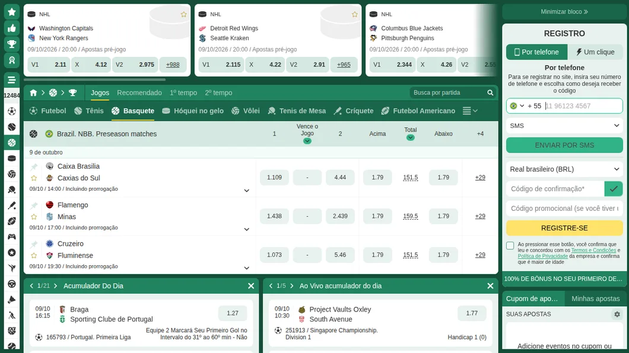Click the ENVIAR POR SMS button
Screen dimensions: 629x353
click(x=564, y=145)
